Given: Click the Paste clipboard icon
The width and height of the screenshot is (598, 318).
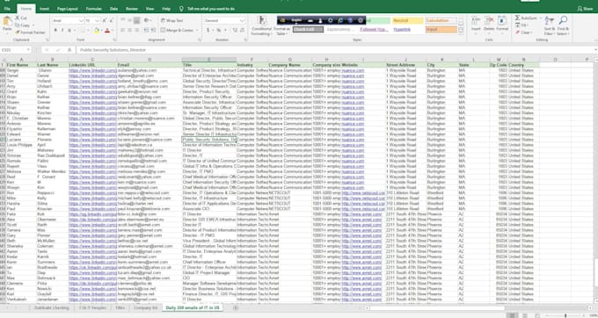Looking at the screenshot, I should pos(7,21).
